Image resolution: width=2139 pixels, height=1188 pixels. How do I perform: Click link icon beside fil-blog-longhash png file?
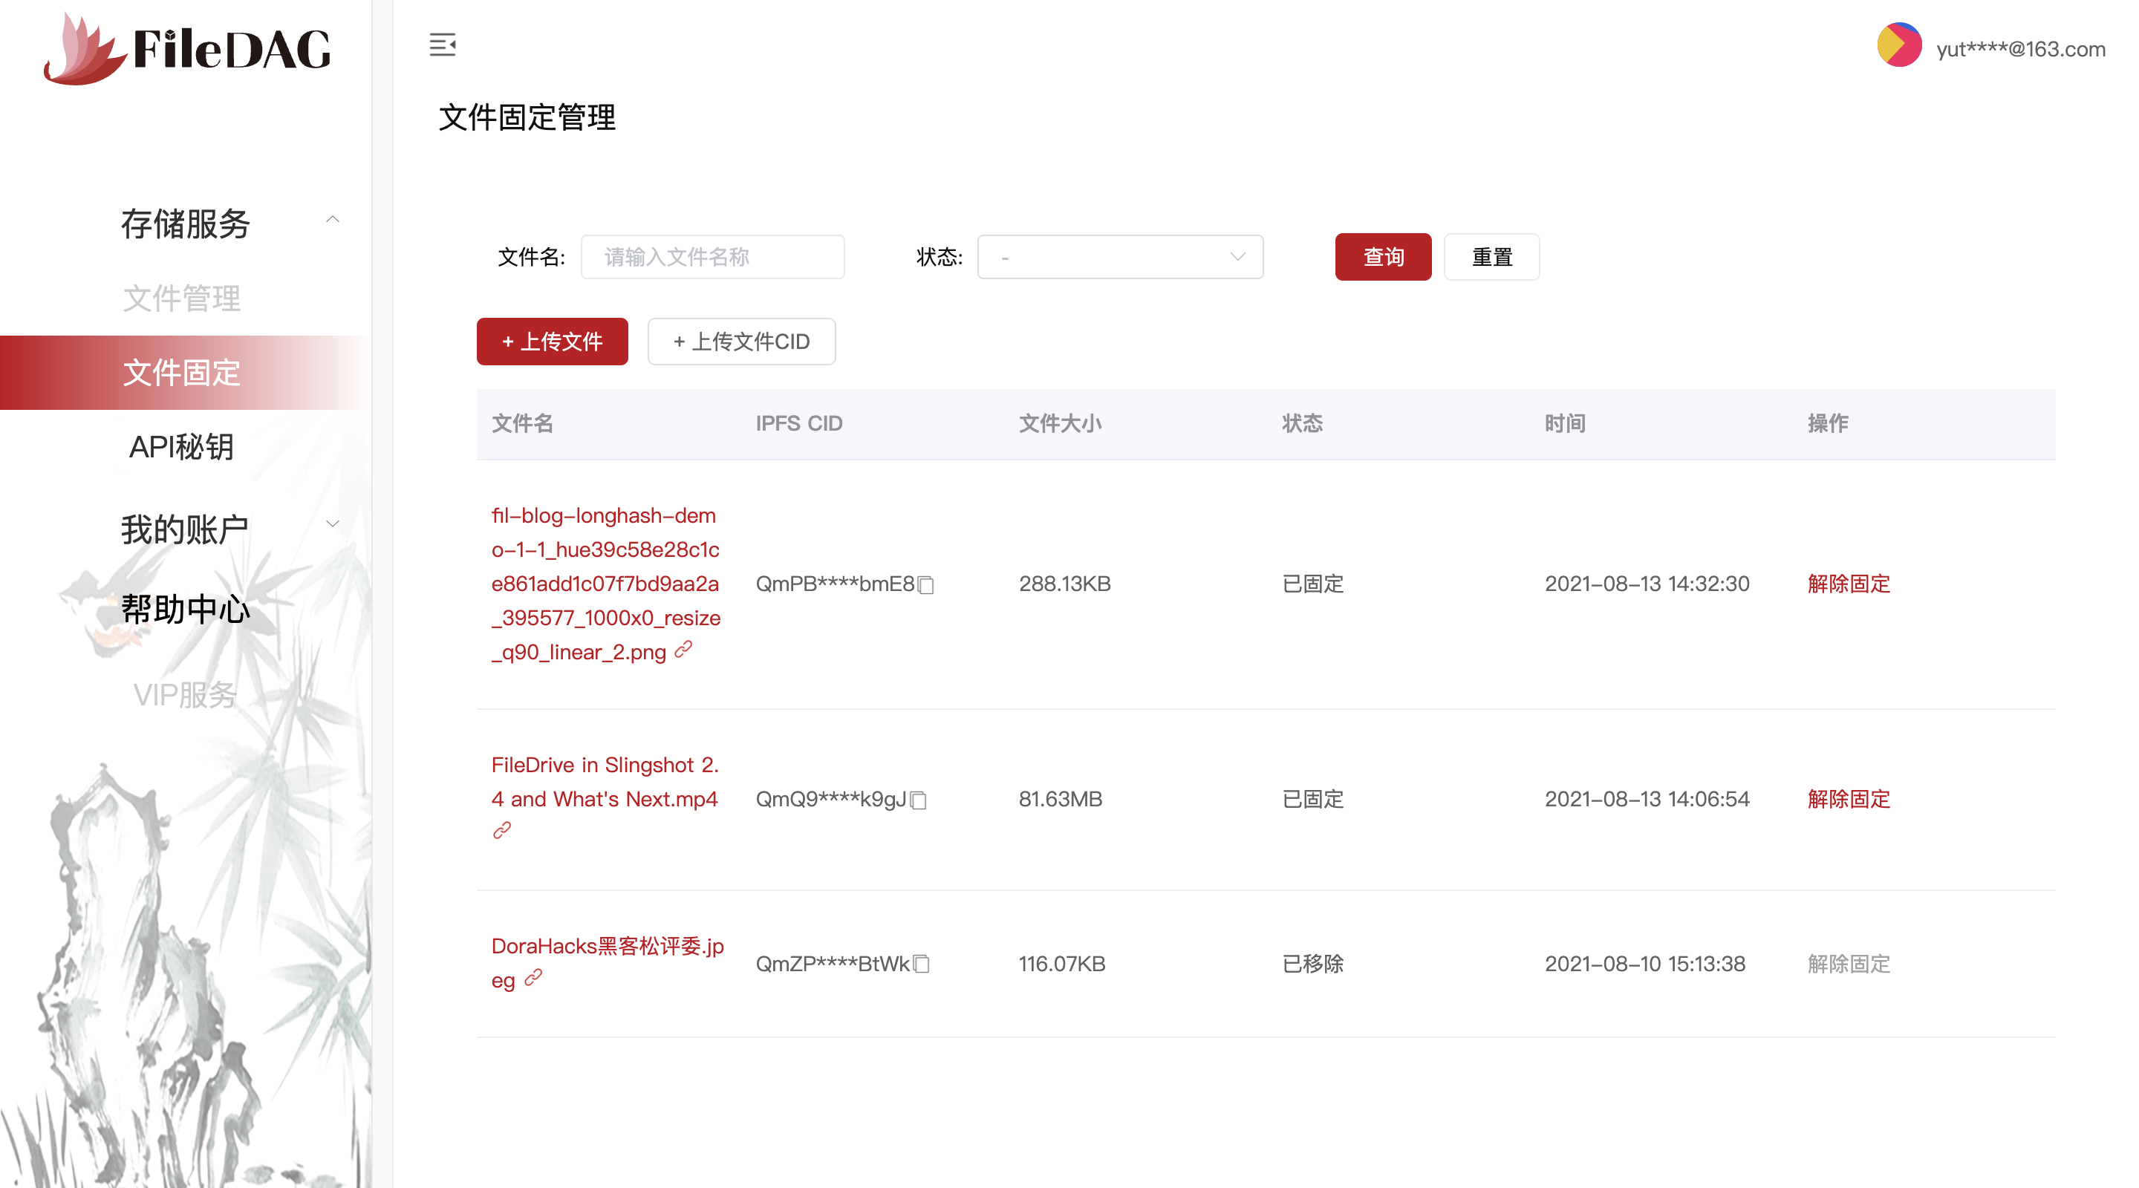[x=683, y=649]
